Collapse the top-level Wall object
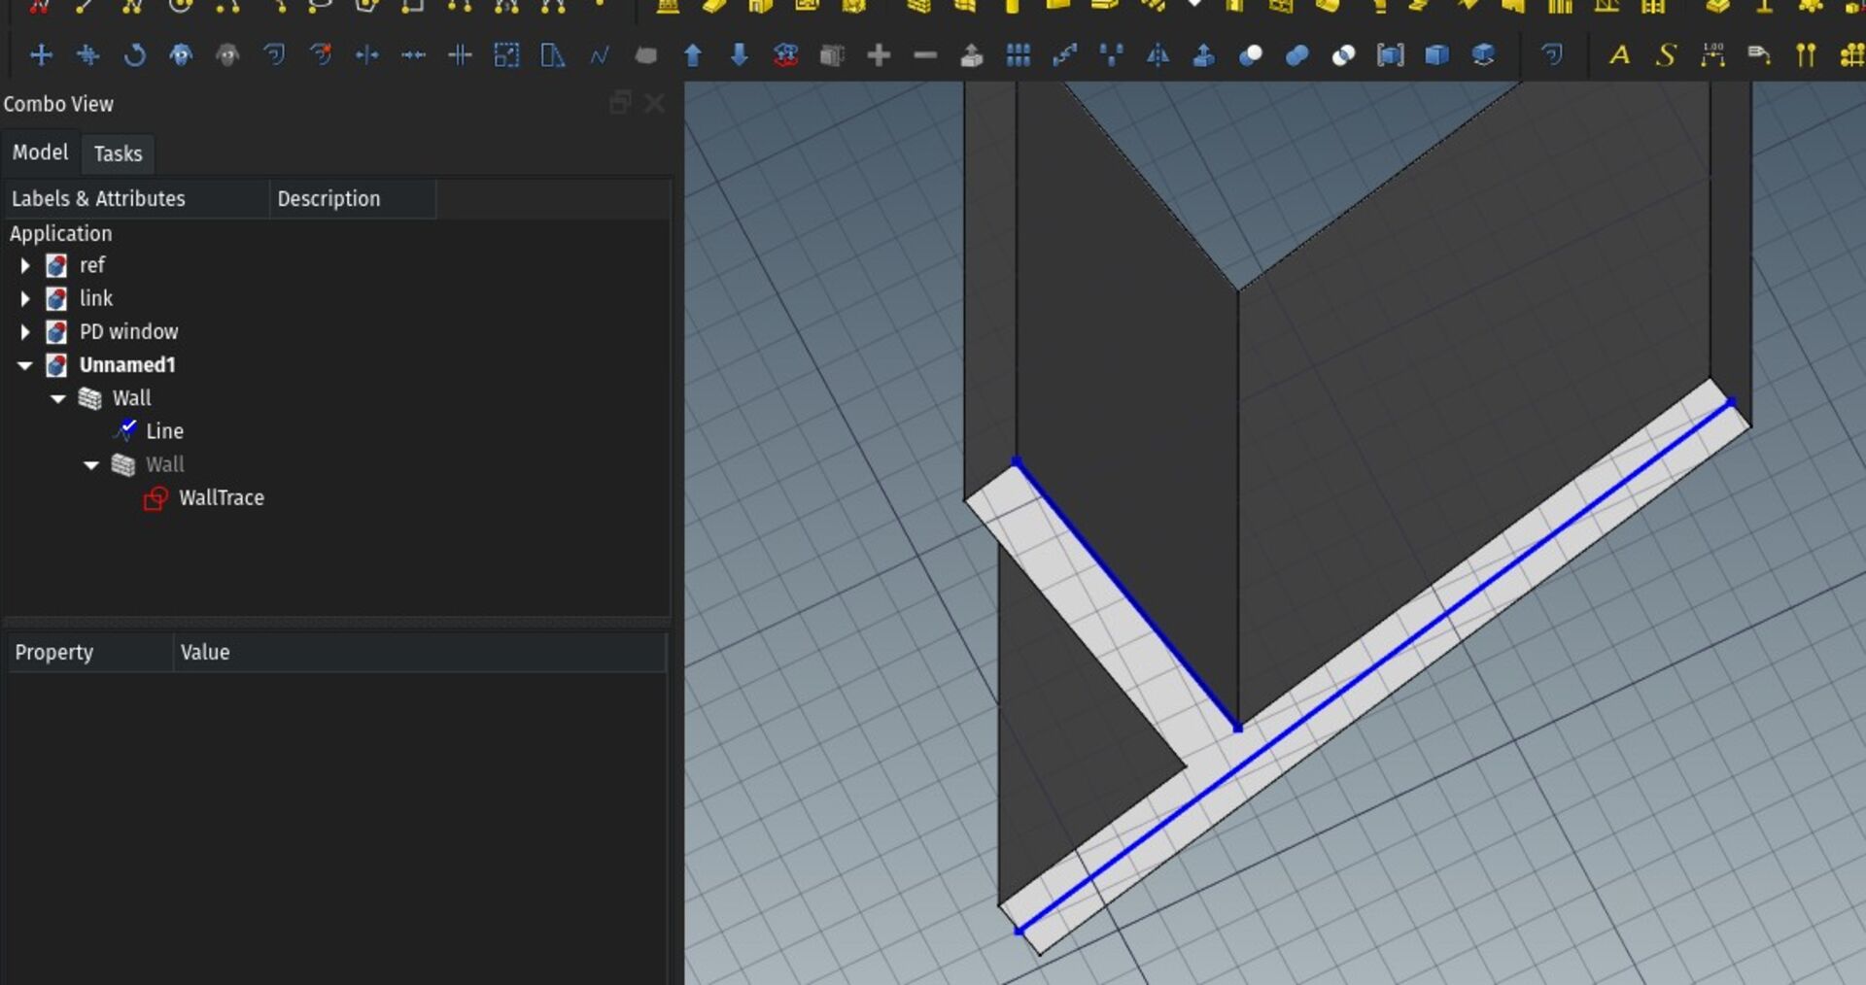Viewport: 1866px width, 985px height. (x=58, y=398)
